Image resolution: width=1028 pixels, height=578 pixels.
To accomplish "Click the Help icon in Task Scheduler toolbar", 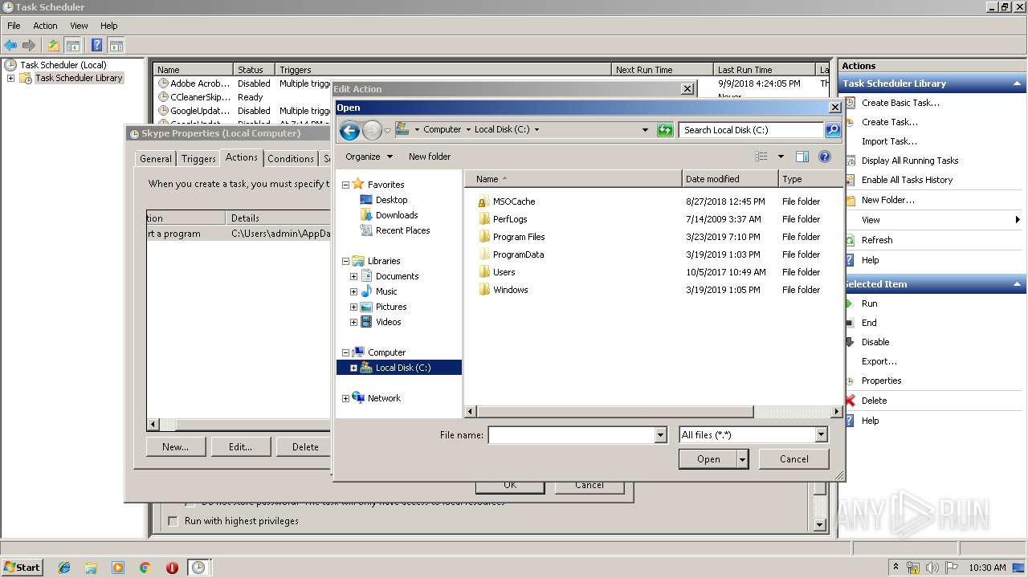I will [97, 45].
